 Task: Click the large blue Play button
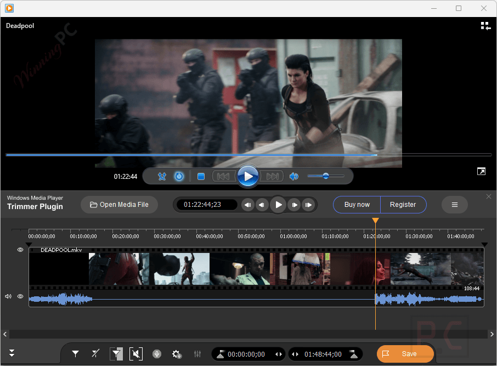pos(248,176)
